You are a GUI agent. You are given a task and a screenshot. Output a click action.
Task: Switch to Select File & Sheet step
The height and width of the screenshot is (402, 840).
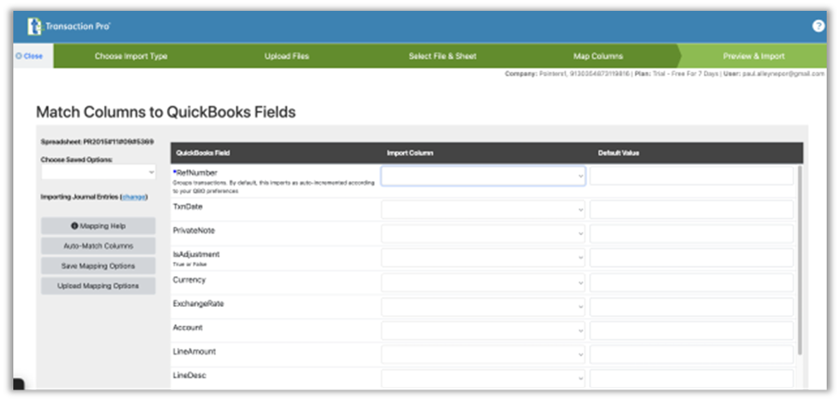[x=442, y=56]
